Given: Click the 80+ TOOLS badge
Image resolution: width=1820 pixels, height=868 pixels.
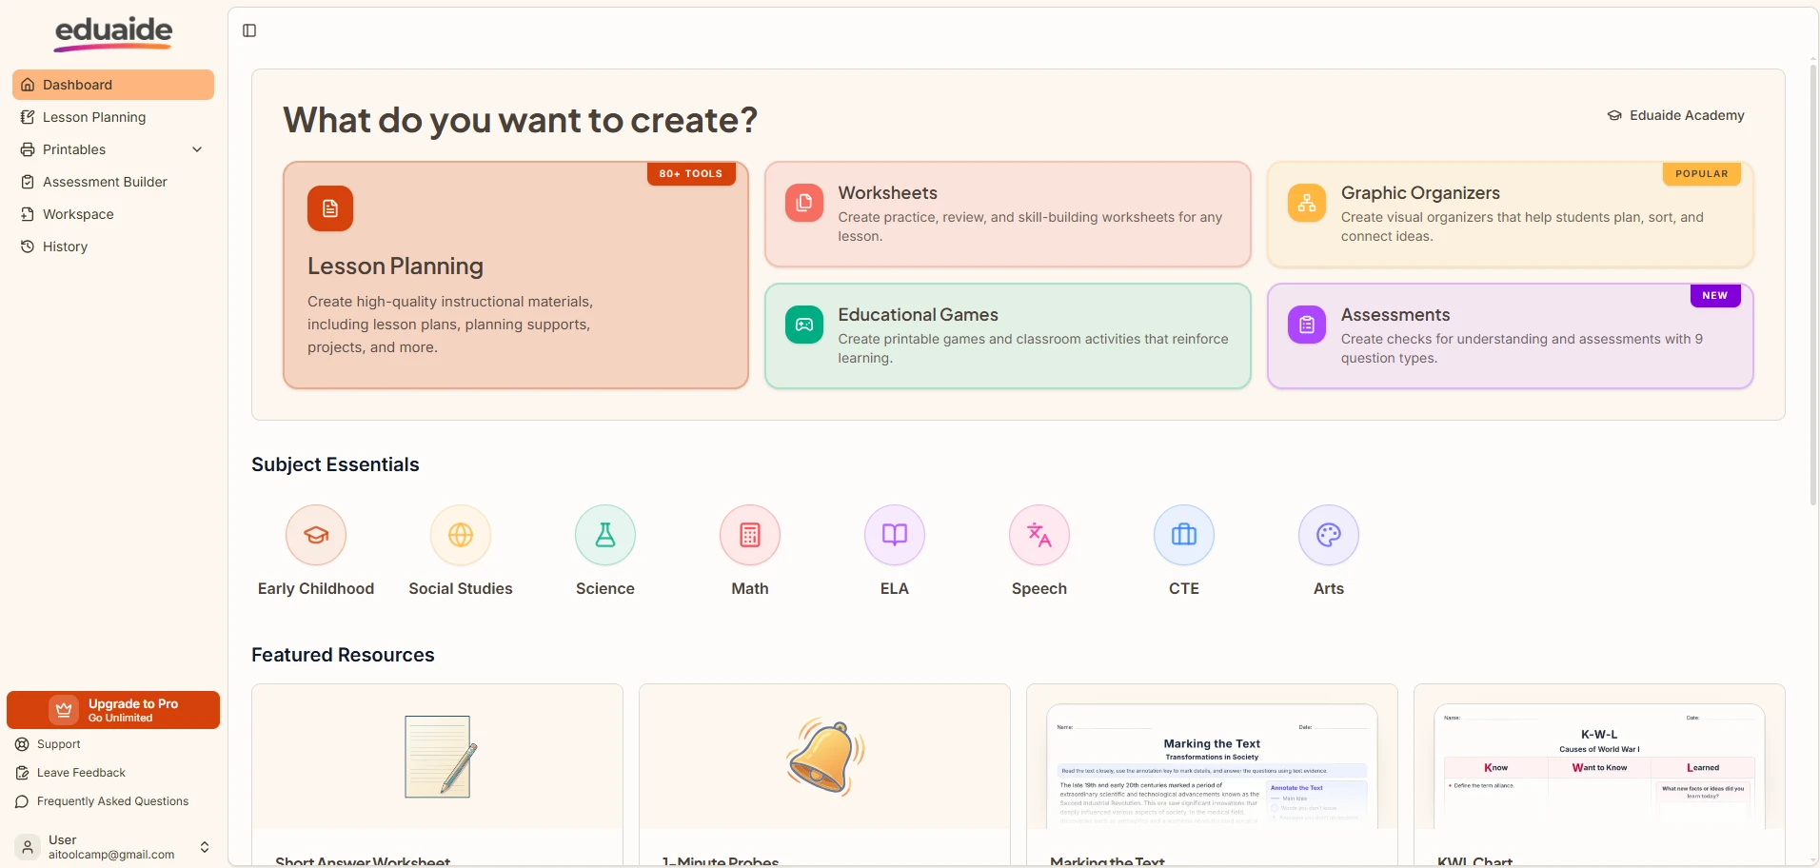Looking at the screenshot, I should pos(691,174).
